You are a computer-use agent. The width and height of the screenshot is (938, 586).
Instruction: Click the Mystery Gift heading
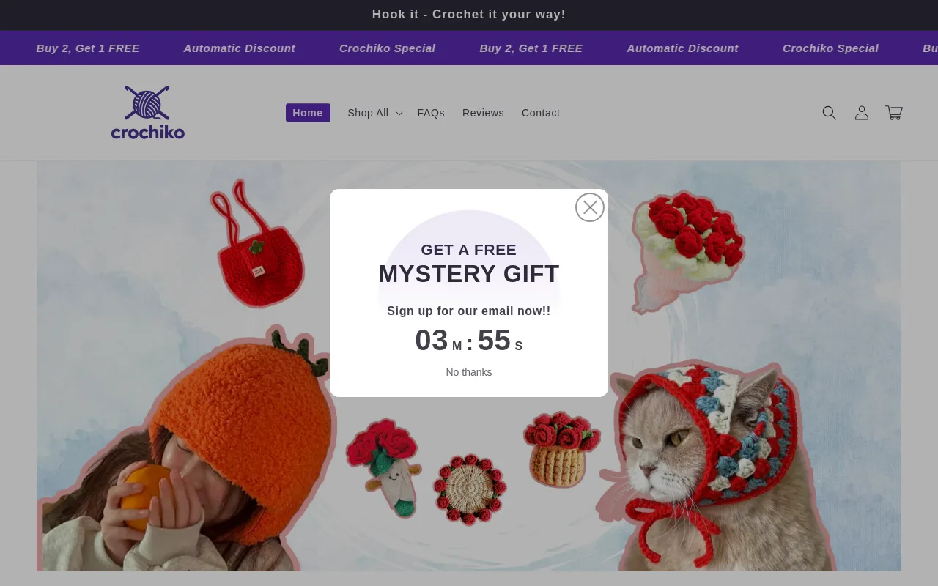click(469, 274)
